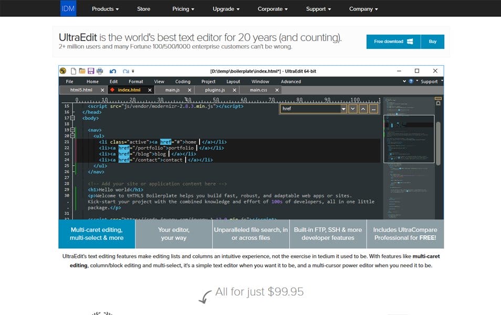Open the Project menu
The width and height of the screenshot is (501, 315).
coord(208,81)
